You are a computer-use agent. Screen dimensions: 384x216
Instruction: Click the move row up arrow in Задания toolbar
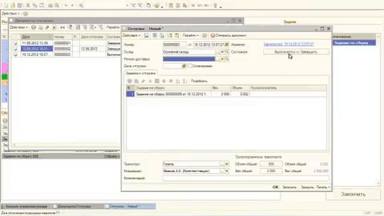click(164, 81)
